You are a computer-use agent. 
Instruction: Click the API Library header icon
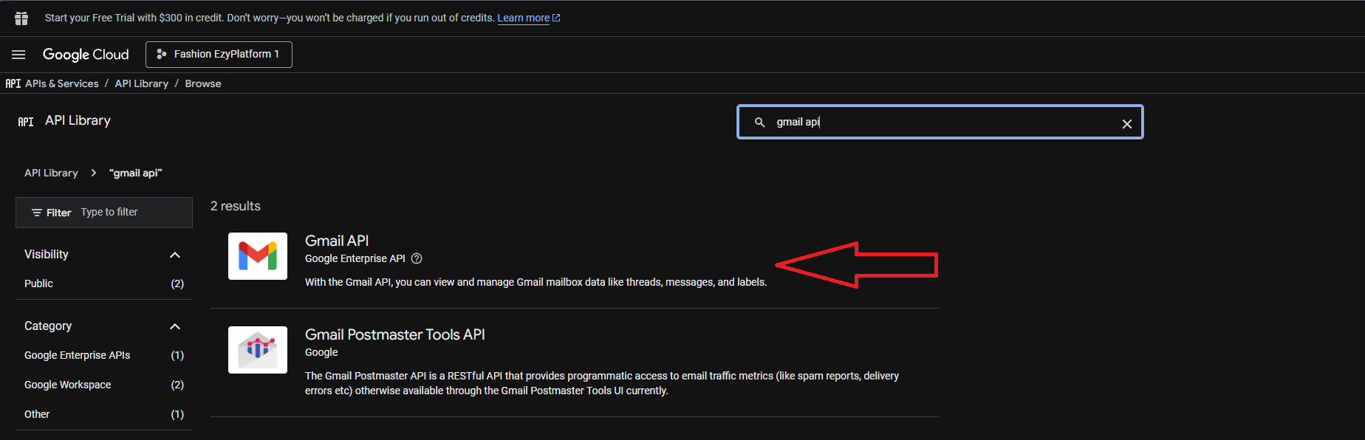[26, 122]
